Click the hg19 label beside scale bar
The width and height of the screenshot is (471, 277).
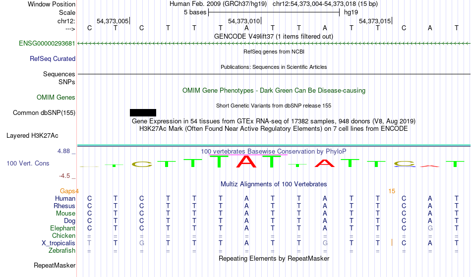pos(351,12)
